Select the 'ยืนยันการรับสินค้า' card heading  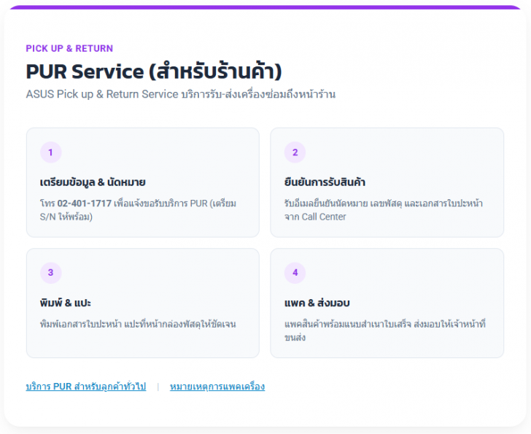coord(325,182)
